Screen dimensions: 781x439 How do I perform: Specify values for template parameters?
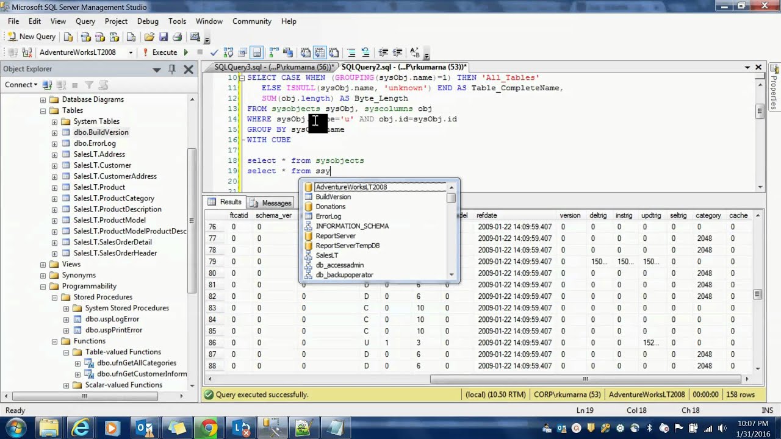[x=415, y=52]
